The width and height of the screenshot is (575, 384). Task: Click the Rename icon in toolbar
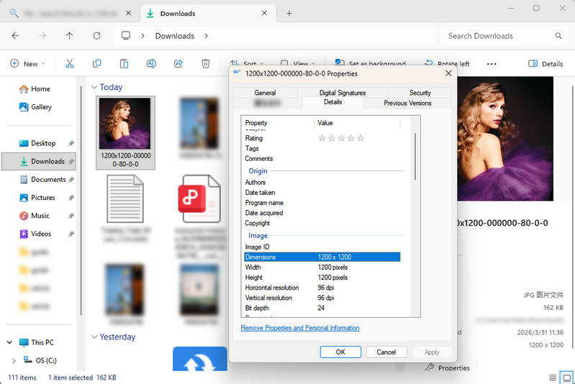click(151, 63)
